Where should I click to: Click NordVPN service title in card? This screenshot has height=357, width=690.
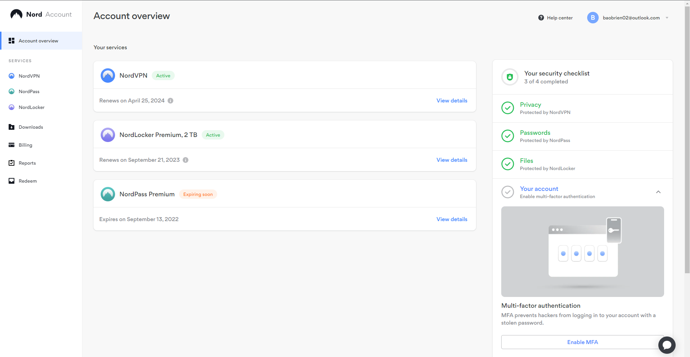point(133,75)
